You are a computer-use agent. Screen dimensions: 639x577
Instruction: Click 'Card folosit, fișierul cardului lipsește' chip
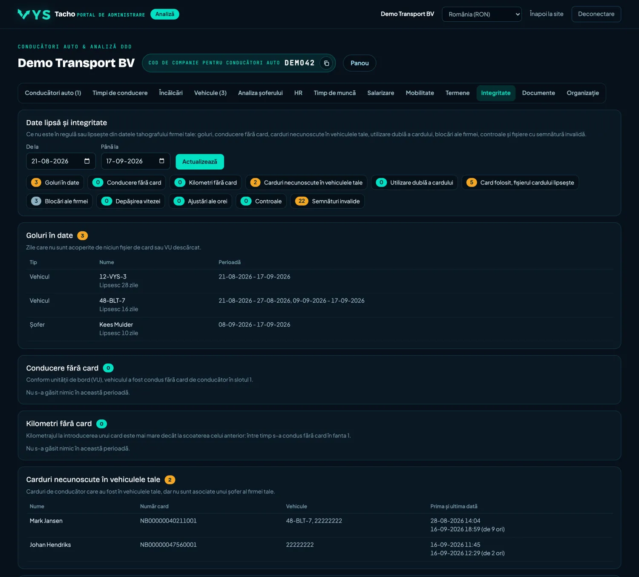point(520,183)
